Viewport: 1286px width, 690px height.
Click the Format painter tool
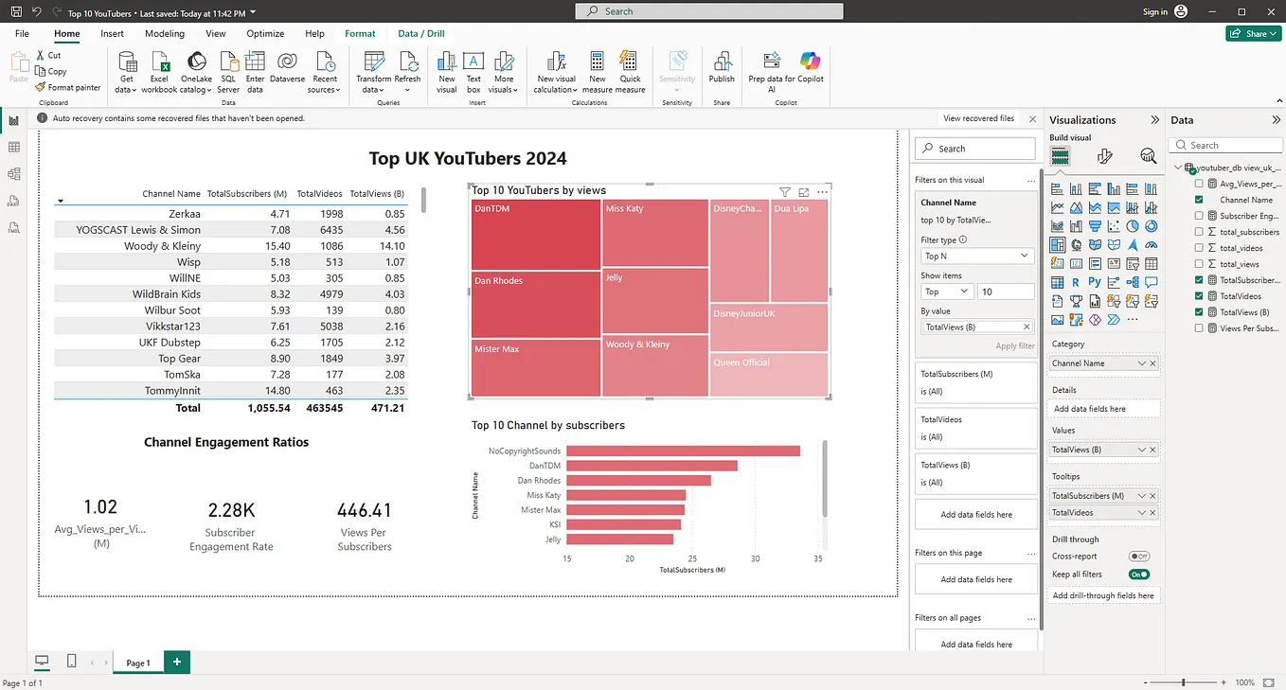point(67,87)
